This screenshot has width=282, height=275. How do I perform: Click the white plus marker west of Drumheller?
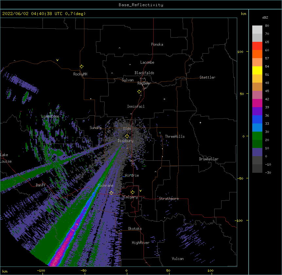(200, 122)
